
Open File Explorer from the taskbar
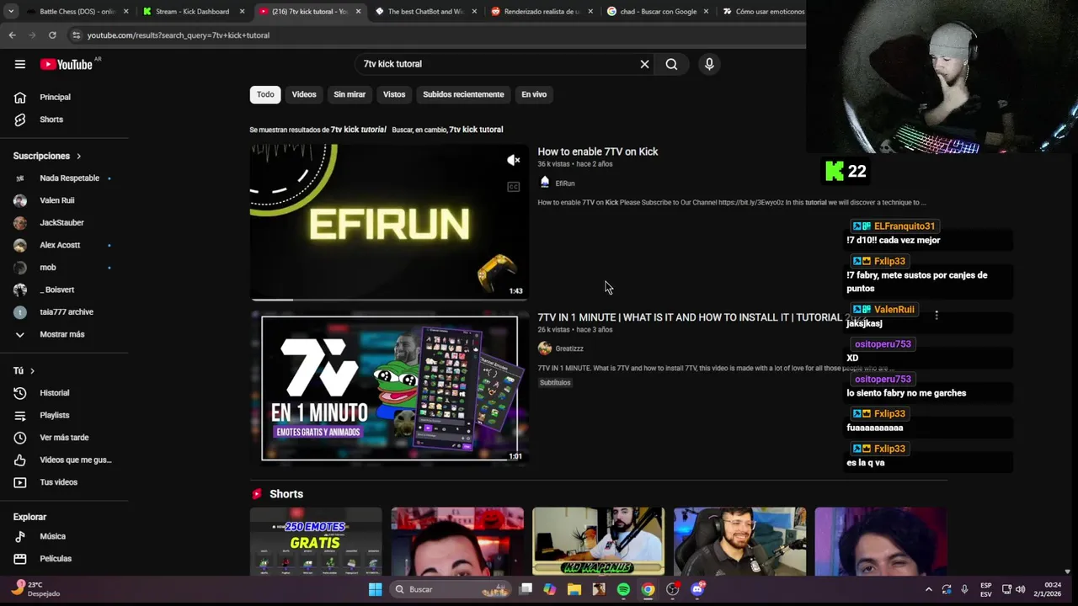coord(574,589)
